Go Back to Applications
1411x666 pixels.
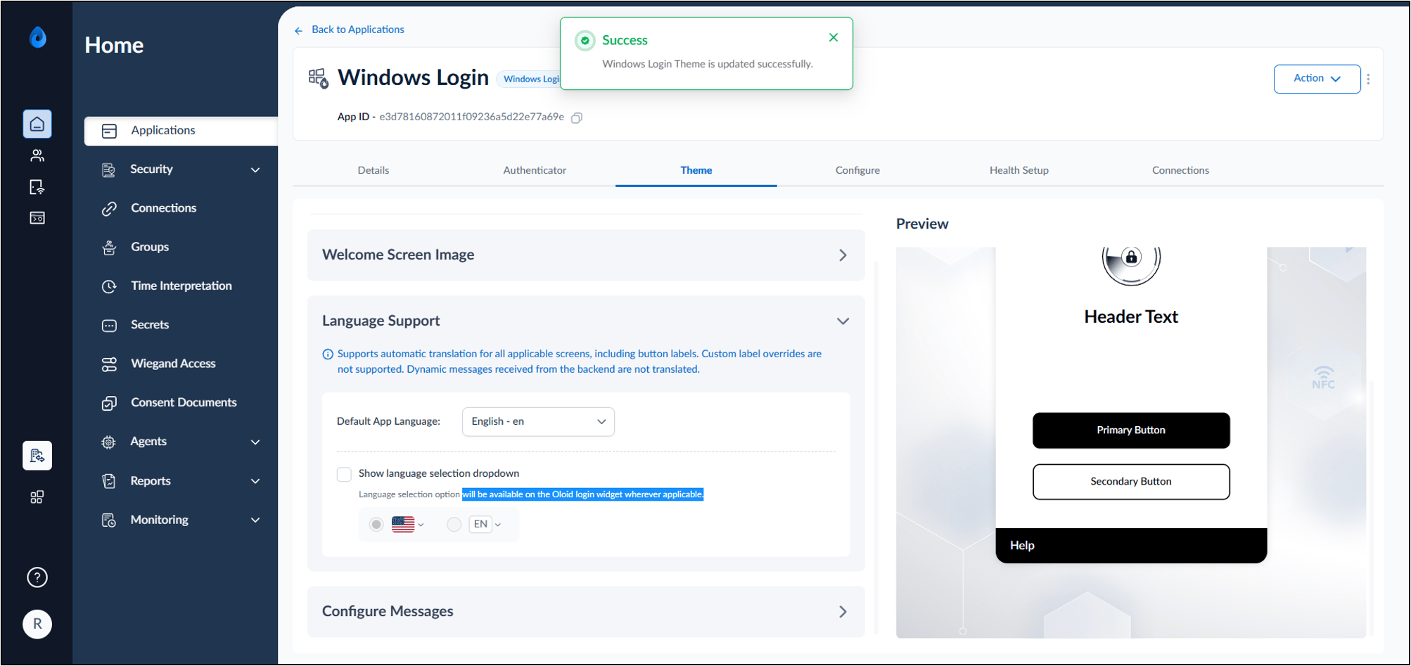click(357, 30)
